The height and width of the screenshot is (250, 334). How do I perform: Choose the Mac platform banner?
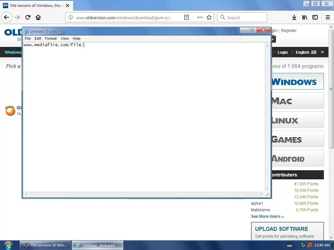(298, 101)
